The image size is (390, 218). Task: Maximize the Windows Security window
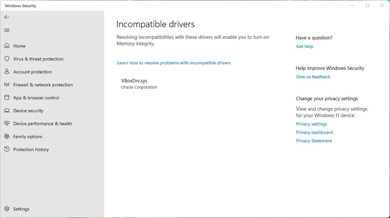367,6
